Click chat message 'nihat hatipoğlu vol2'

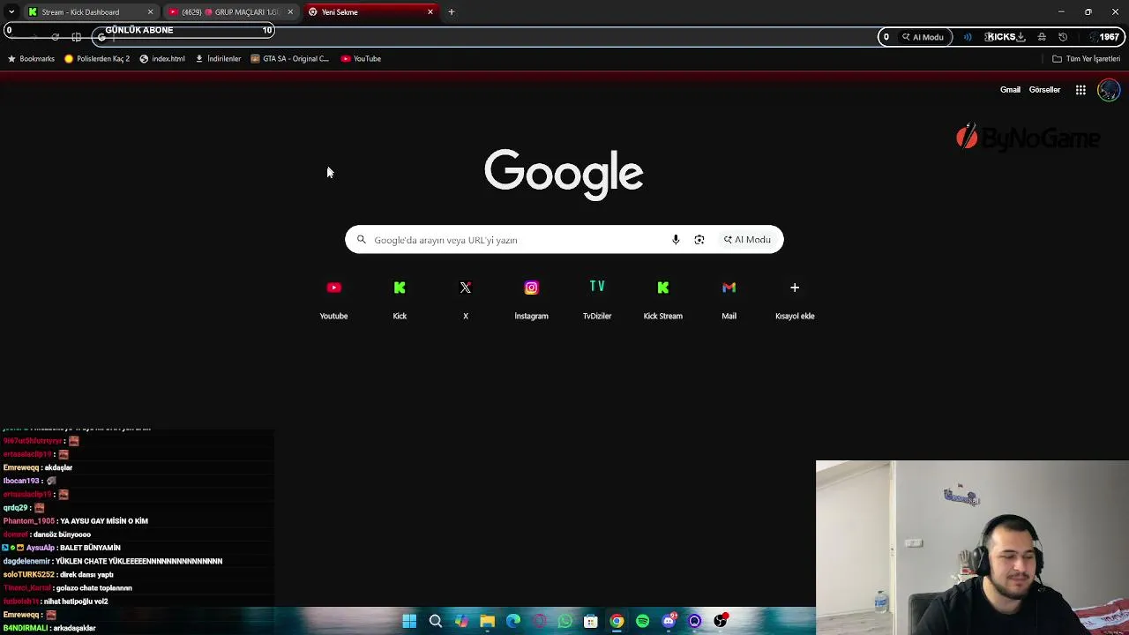click(x=75, y=601)
